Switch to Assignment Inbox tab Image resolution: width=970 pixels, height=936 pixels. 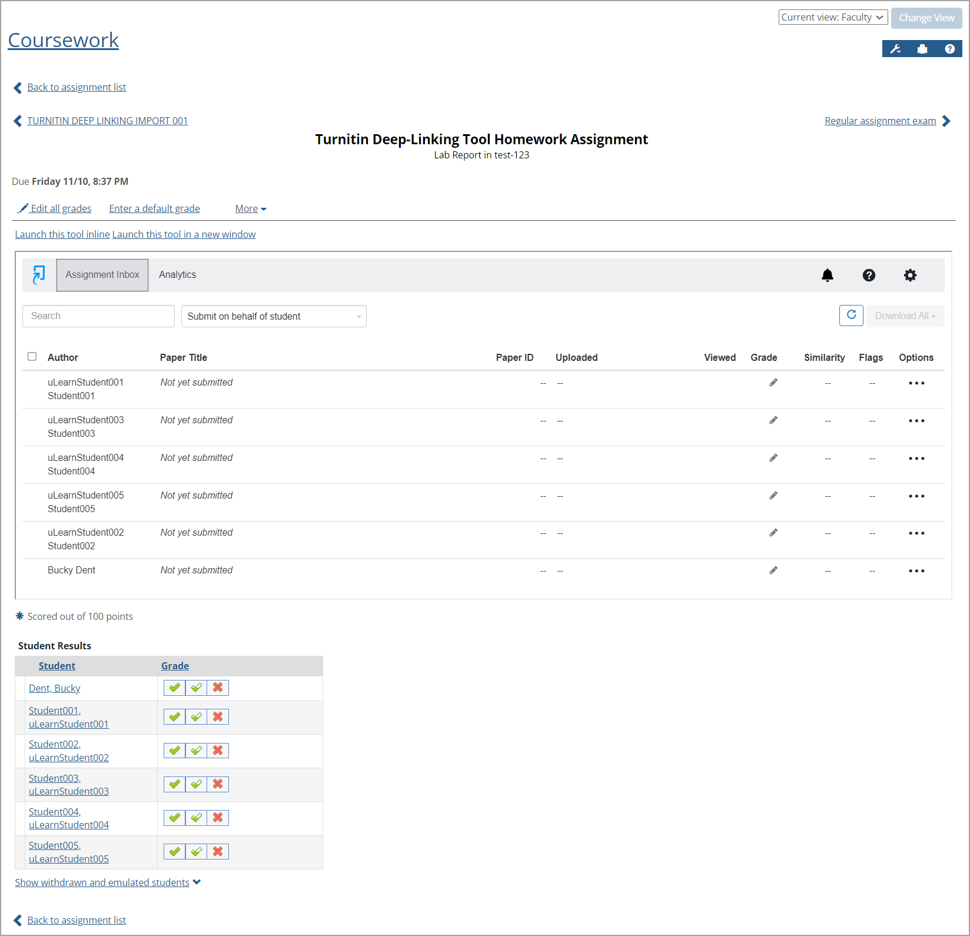pos(102,275)
